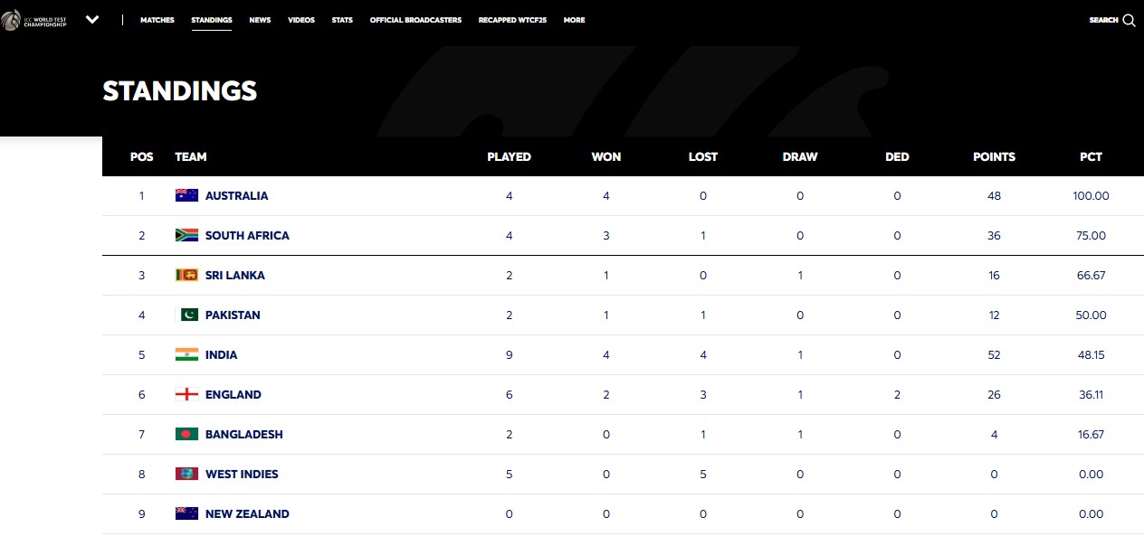The height and width of the screenshot is (546, 1144).
Task: Select the Standings tab in navigation
Action: pyautogui.click(x=211, y=20)
